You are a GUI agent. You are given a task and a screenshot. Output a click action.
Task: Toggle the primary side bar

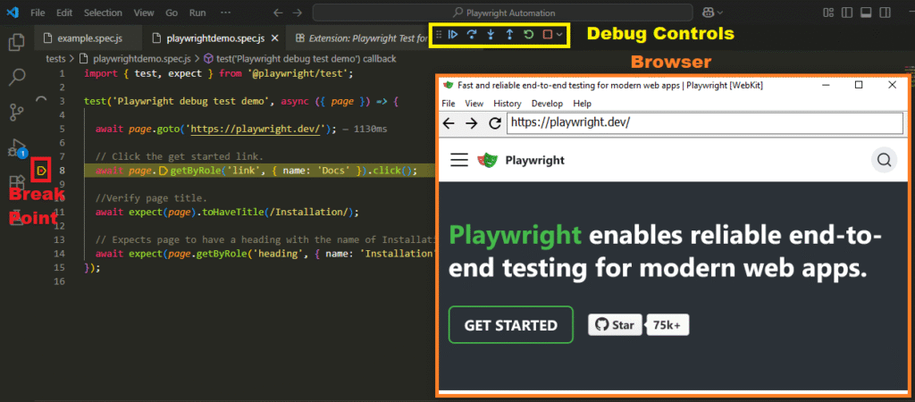[847, 13]
